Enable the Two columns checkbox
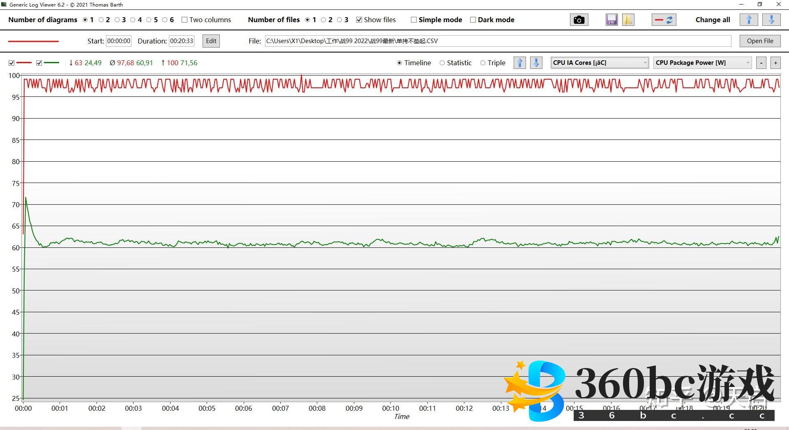Image resolution: width=789 pixels, height=430 pixels. point(185,20)
